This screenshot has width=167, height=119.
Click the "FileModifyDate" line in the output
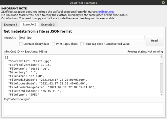(x=48, y=80)
